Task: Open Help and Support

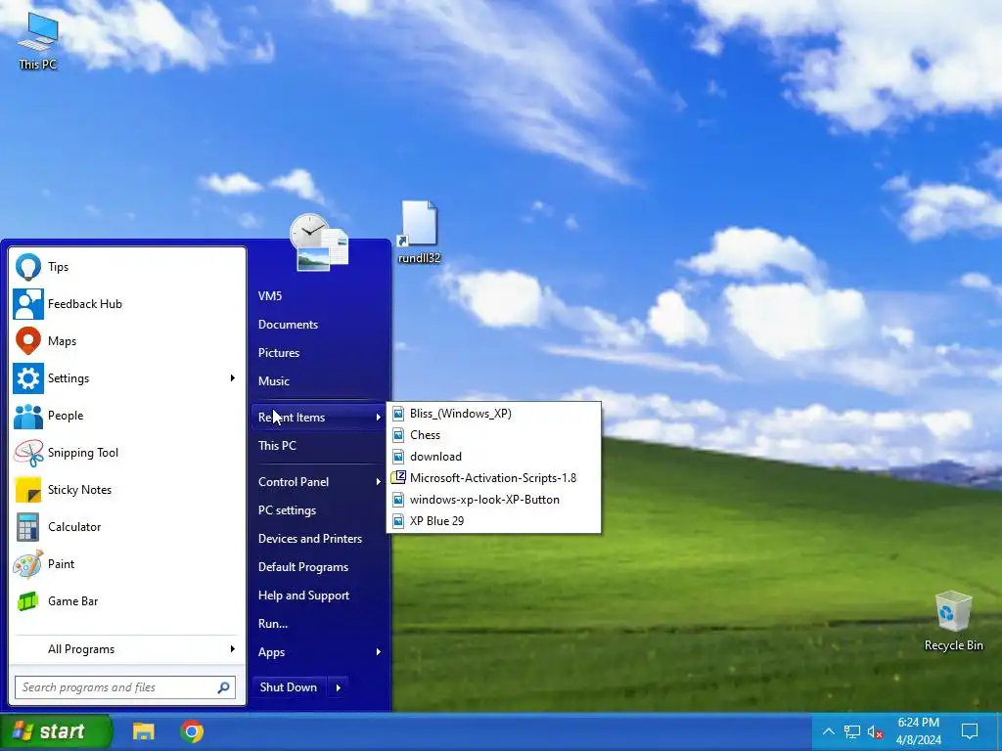Action: (318, 596)
